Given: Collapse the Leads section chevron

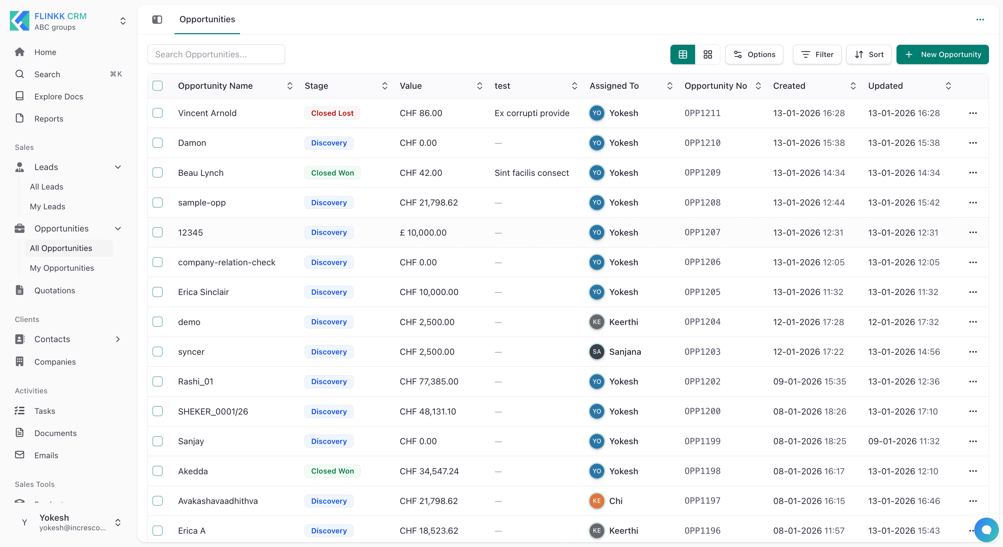Looking at the screenshot, I should coord(118,167).
